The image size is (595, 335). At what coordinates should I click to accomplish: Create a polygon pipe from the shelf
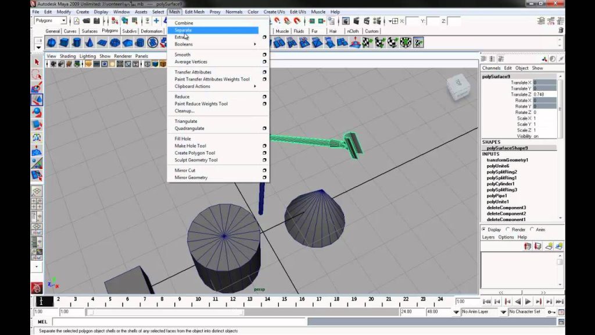[140, 42]
